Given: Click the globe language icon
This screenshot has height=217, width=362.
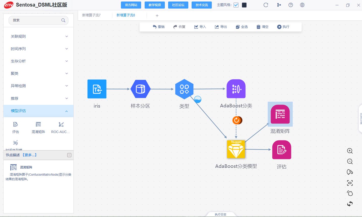Looking at the screenshot, I should 302,5.
